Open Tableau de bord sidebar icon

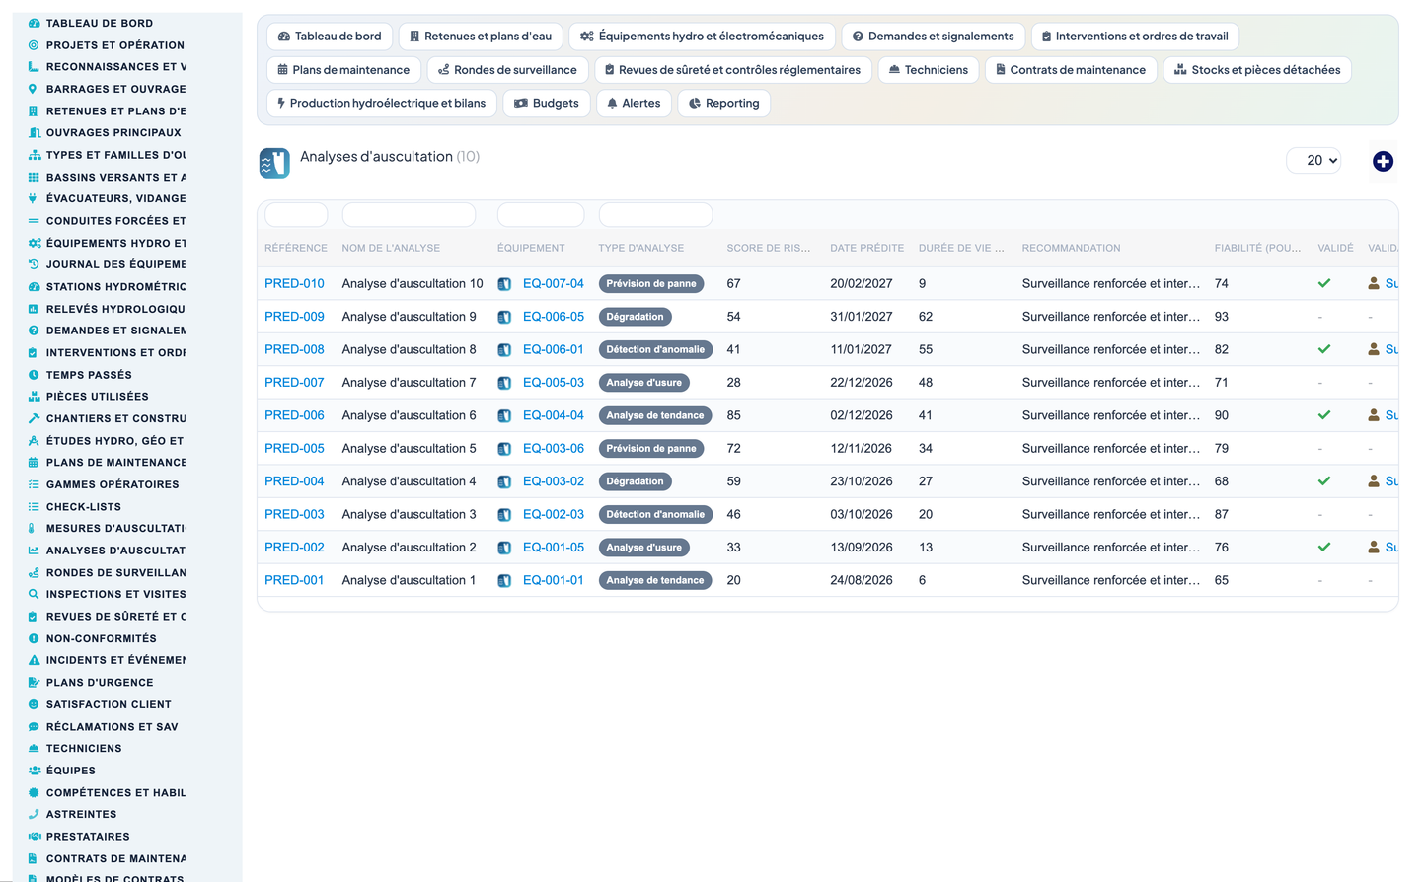[x=34, y=23]
